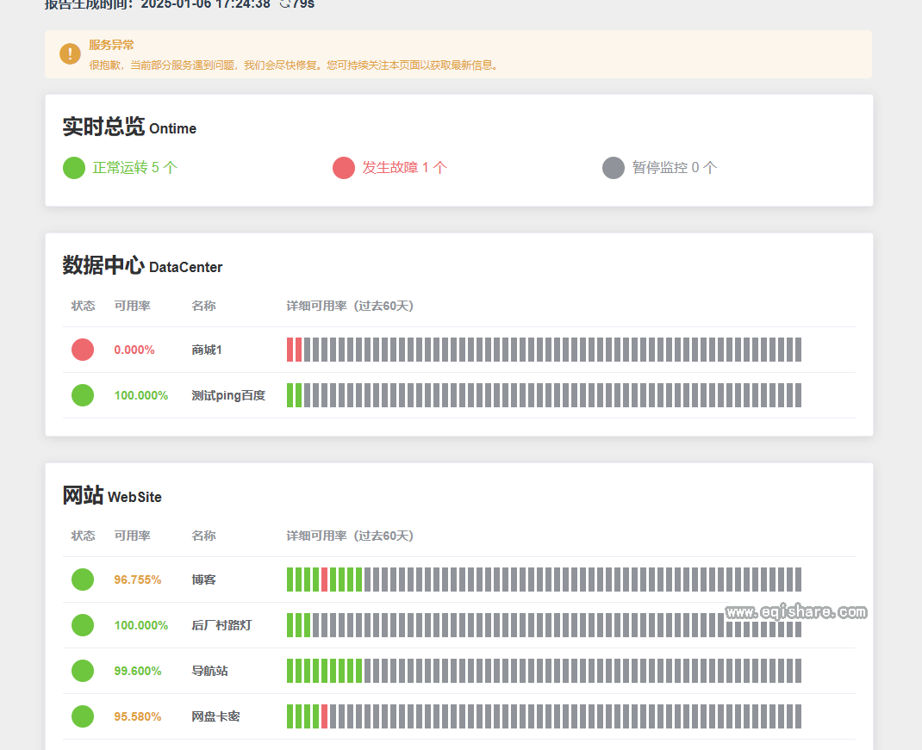Expand the 数据中心 DataCenter section header
Screen dimensions: 922x750
pos(140,267)
